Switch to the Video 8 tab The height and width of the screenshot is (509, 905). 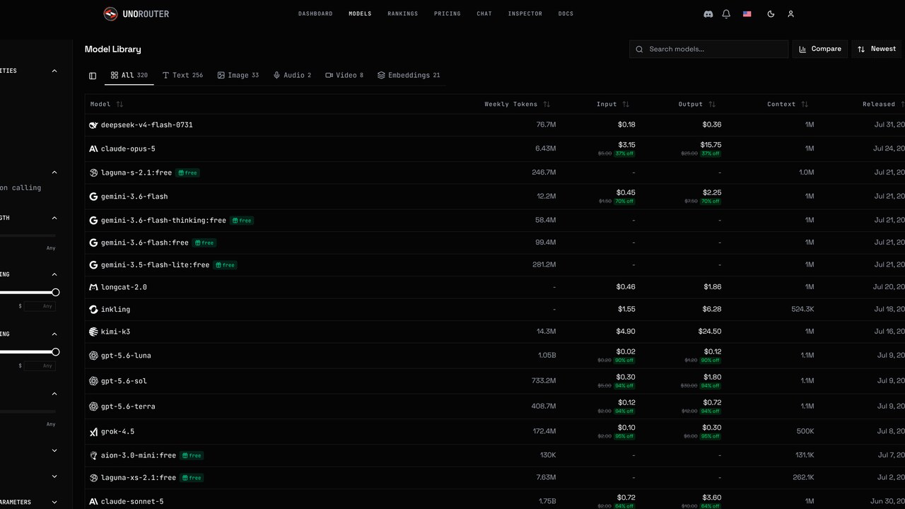point(344,75)
